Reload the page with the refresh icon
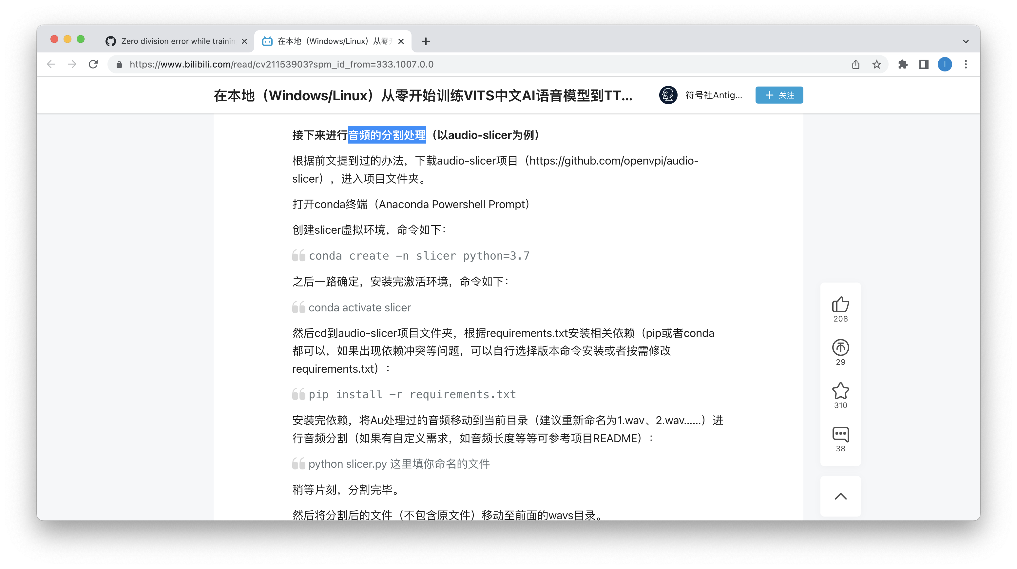 (93, 64)
